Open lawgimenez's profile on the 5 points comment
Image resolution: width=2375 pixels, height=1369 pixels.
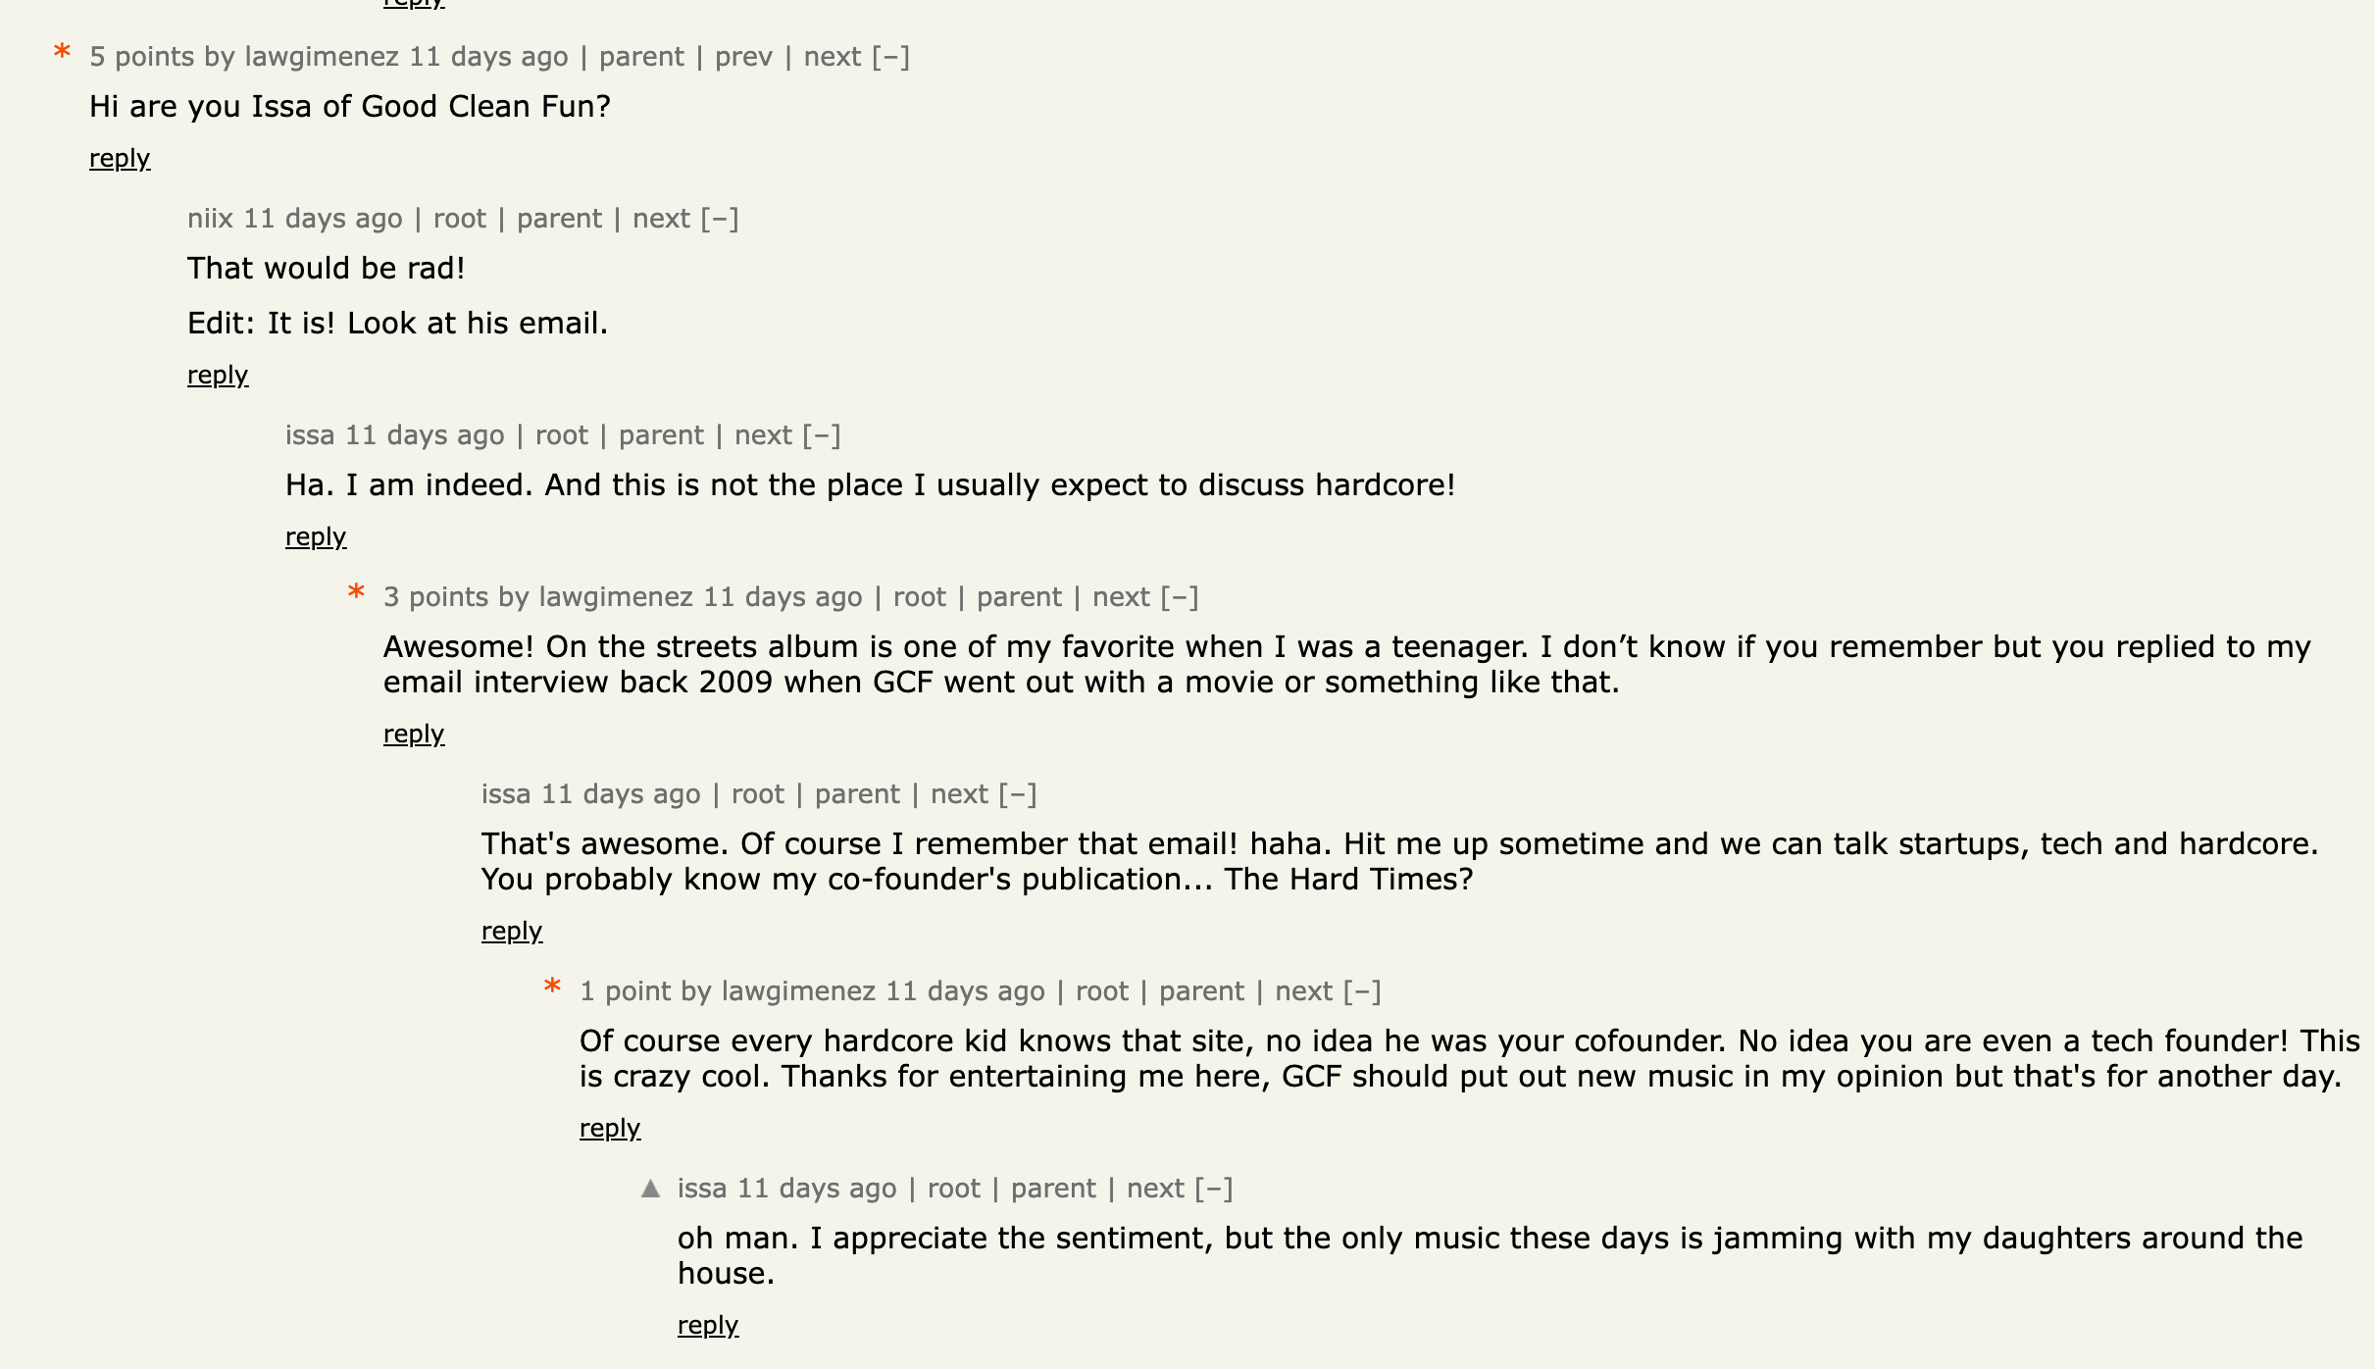[x=322, y=57]
